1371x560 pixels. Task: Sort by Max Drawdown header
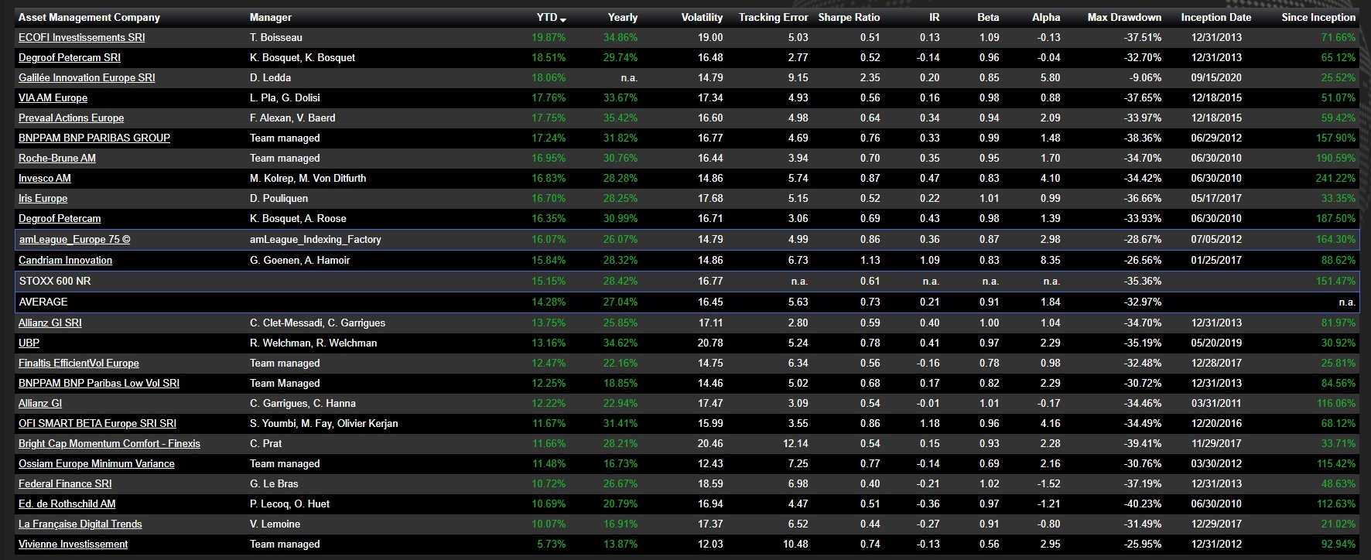1124,17
